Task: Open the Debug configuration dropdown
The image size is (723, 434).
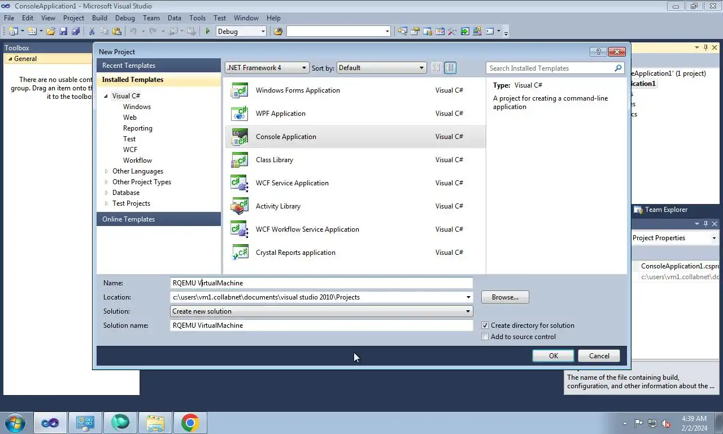Action: (241, 32)
